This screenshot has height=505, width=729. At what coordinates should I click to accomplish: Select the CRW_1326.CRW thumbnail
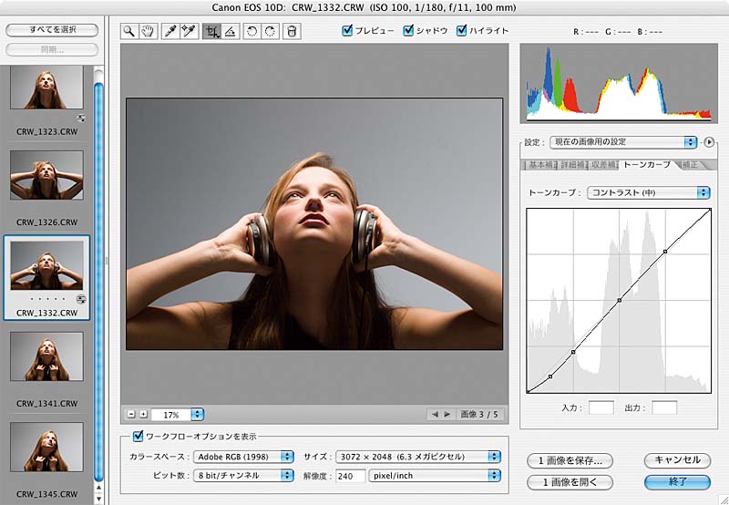pyautogui.click(x=47, y=175)
